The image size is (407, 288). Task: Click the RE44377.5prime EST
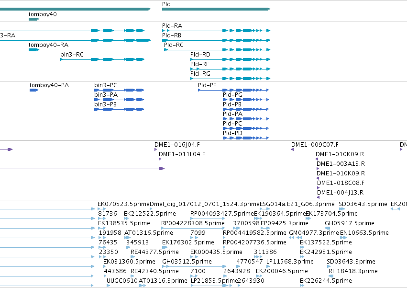pyautogui.click(x=133, y=257)
